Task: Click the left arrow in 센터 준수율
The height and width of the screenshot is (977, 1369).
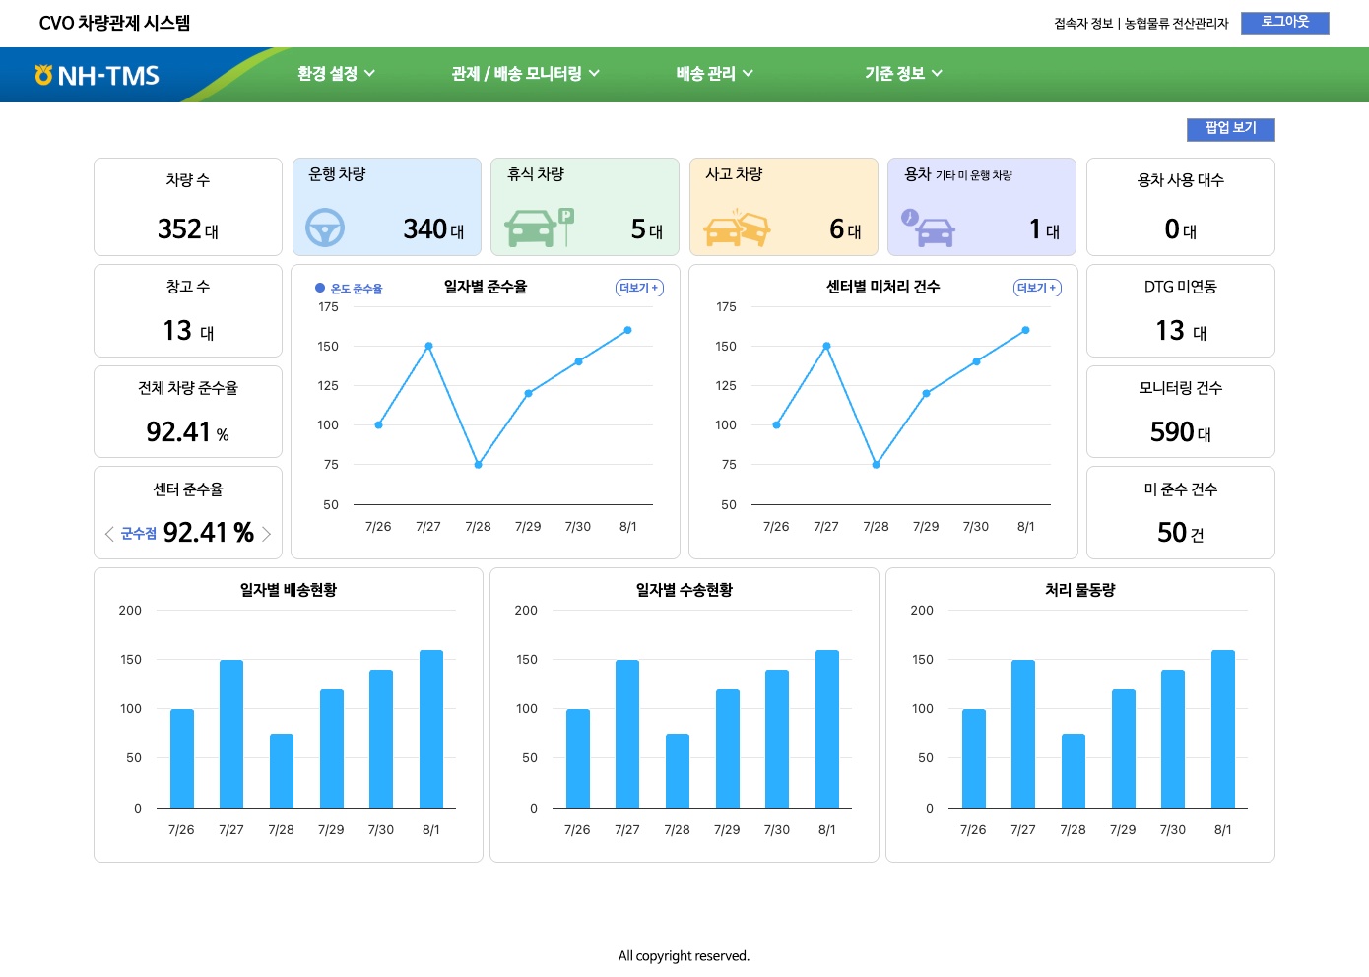Action: (109, 534)
